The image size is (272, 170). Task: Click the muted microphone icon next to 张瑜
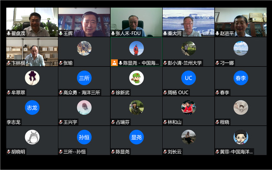(61, 63)
